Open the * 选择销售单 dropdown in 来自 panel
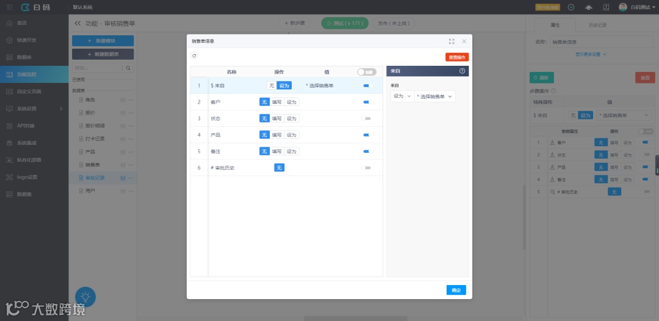659x321 pixels. [x=434, y=96]
